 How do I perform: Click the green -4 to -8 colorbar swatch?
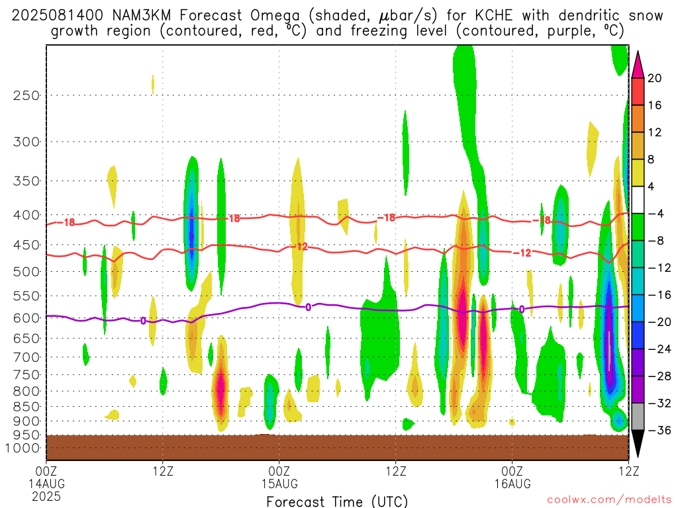(638, 228)
